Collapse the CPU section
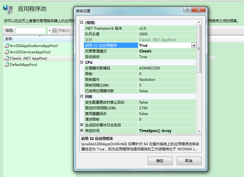 click(x=82, y=63)
